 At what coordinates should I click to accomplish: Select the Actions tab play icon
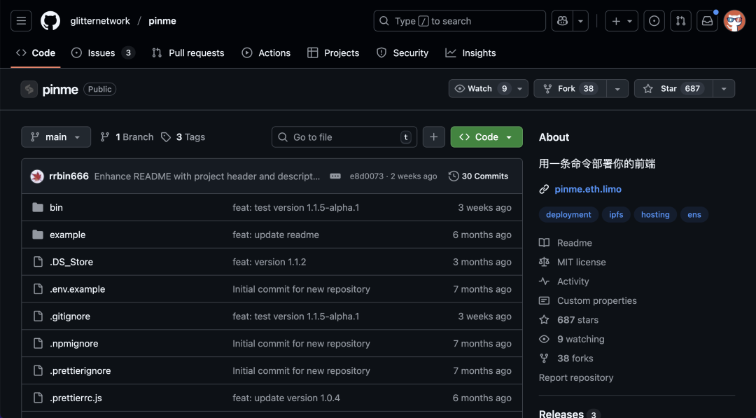[x=246, y=53]
